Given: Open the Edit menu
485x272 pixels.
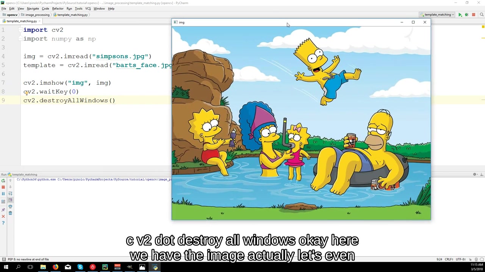Looking at the screenshot, I should (x=12, y=8).
